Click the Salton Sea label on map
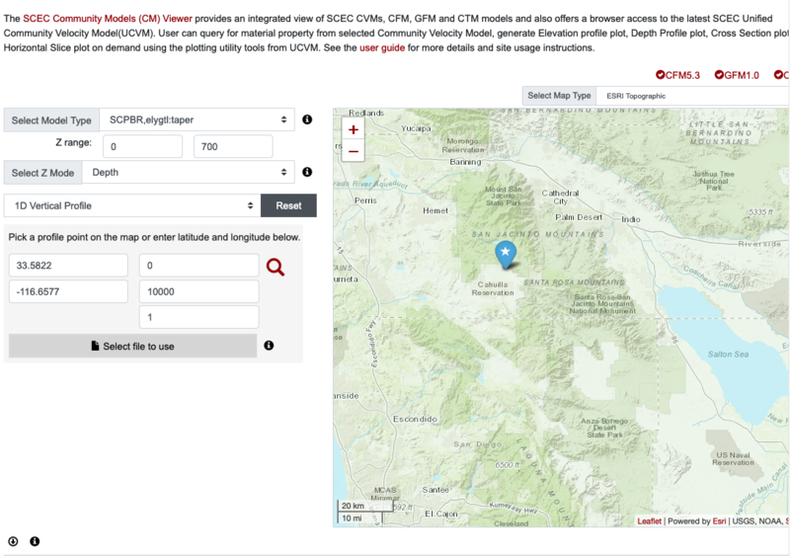 pos(728,355)
